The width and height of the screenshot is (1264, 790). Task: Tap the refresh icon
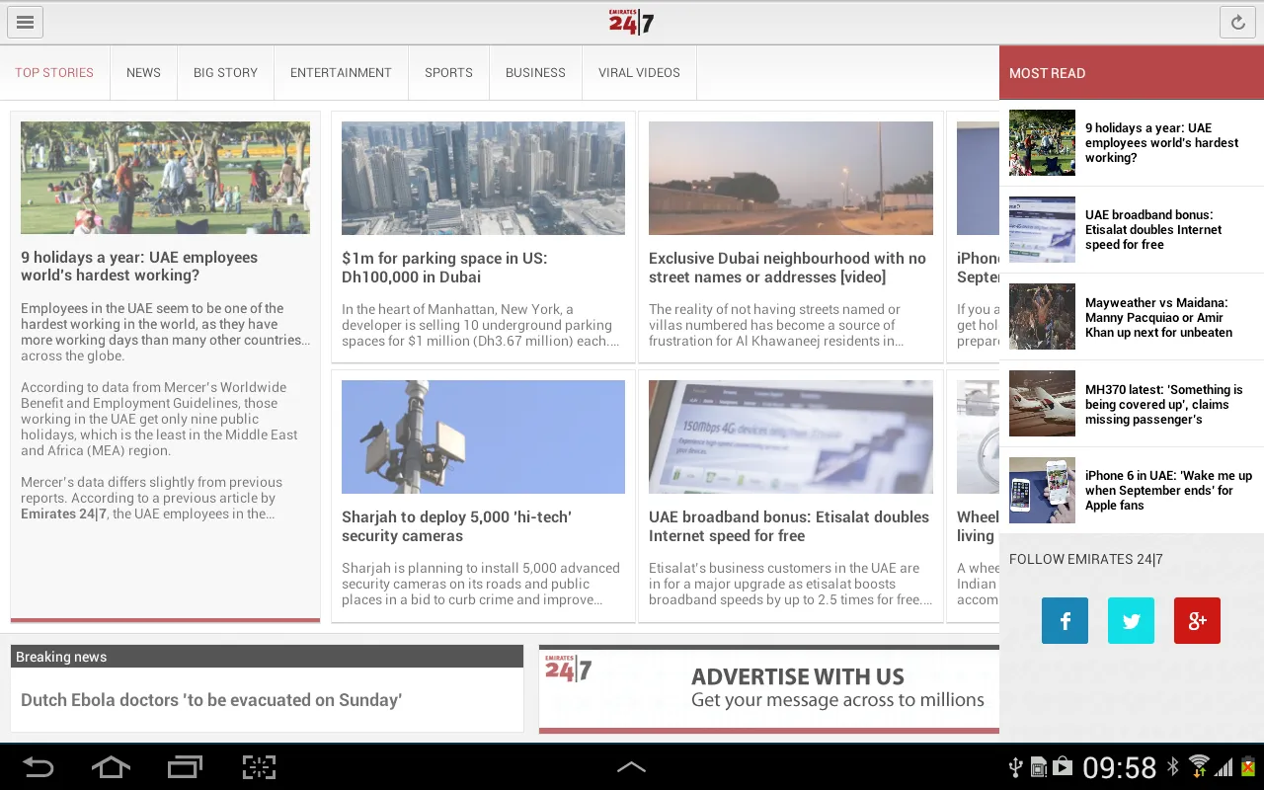tap(1237, 23)
